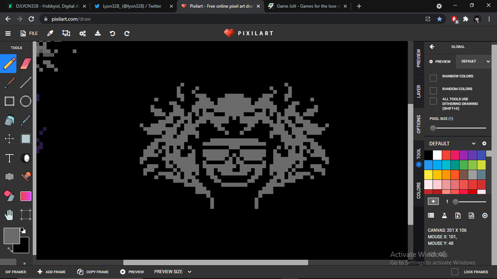Viewport: 497px width, 279px height.
Task: Pick the white color swatch
Action: coord(437,155)
